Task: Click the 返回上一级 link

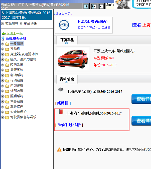Action: [x=15, y=33]
